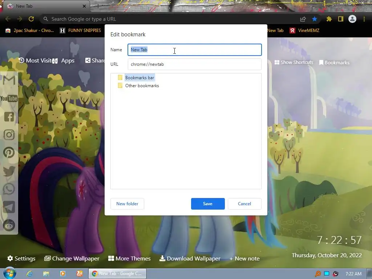Open the Extensions puzzle icon
The height and width of the screenshot is (279, 372).
[x=329, y=19]
